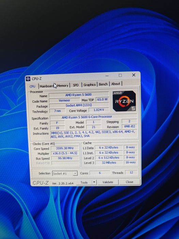Viewport: 179px width, 239px height.
Task: Click the Level 2 value 6 x 512 KBytes
Action: pos(109,158)
